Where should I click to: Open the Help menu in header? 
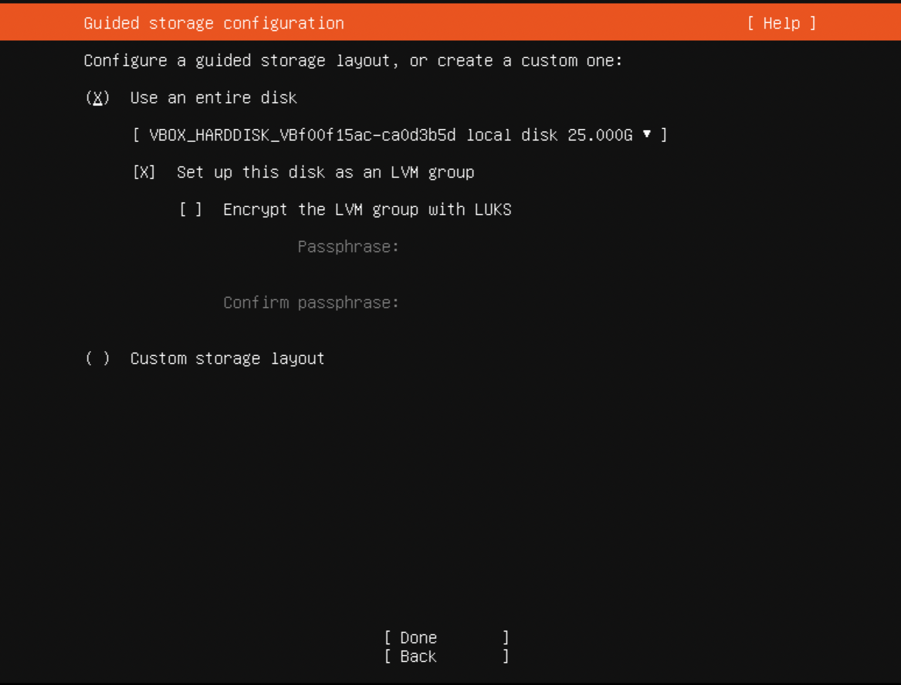[x=781, y=23]
